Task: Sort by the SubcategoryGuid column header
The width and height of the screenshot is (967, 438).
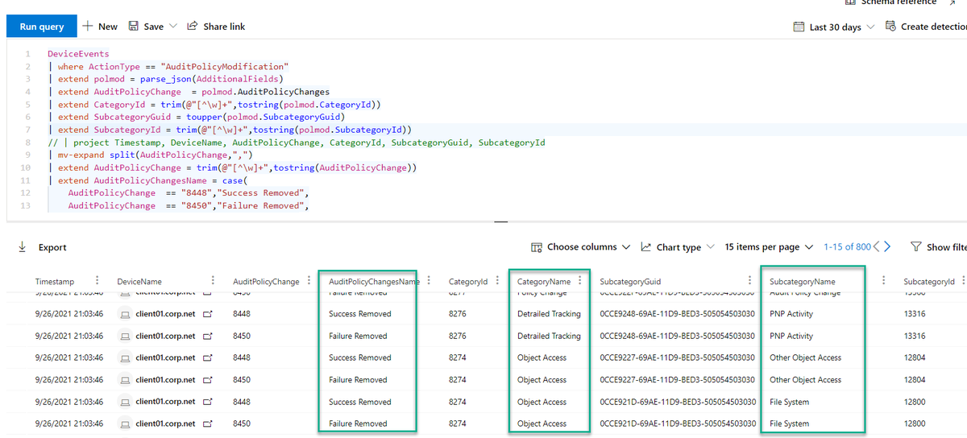Action: click(630, 282)
